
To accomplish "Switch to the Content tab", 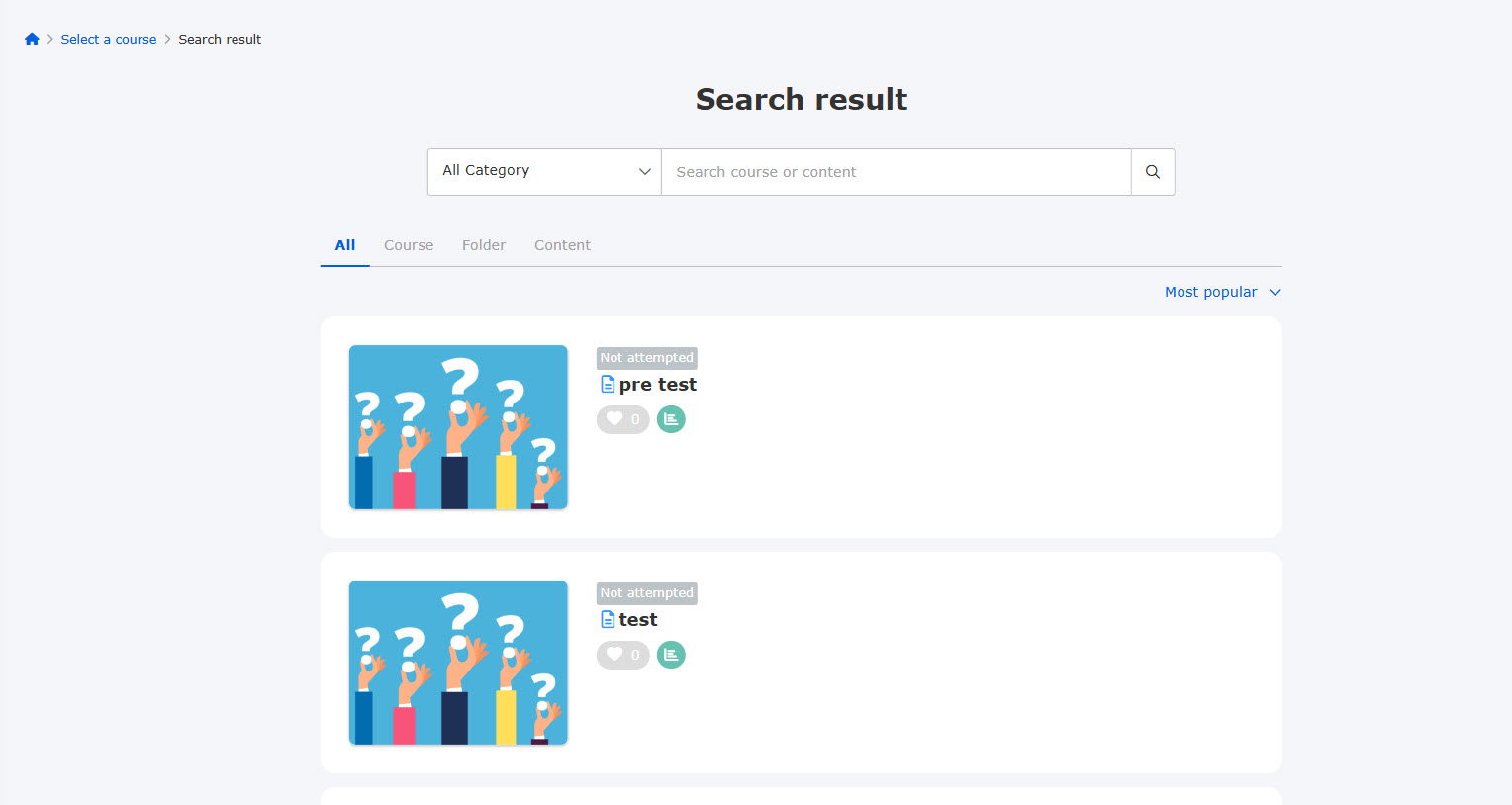I will pyautogui.click(x=562, y=245).
